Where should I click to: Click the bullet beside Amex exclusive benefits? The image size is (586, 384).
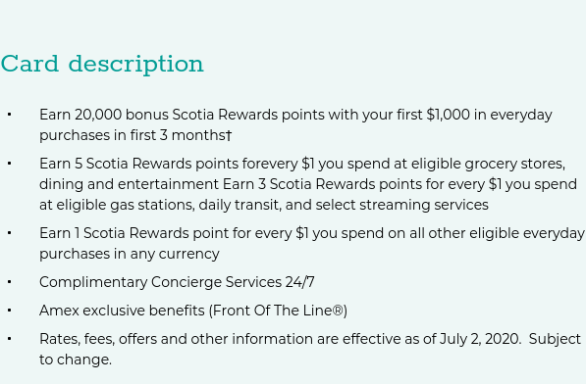(x=10, y=311)
